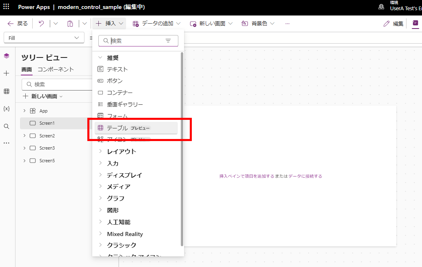Switch to the コンポーネント tab
This screenshot has width=422, height=267.
click(56, 69)
